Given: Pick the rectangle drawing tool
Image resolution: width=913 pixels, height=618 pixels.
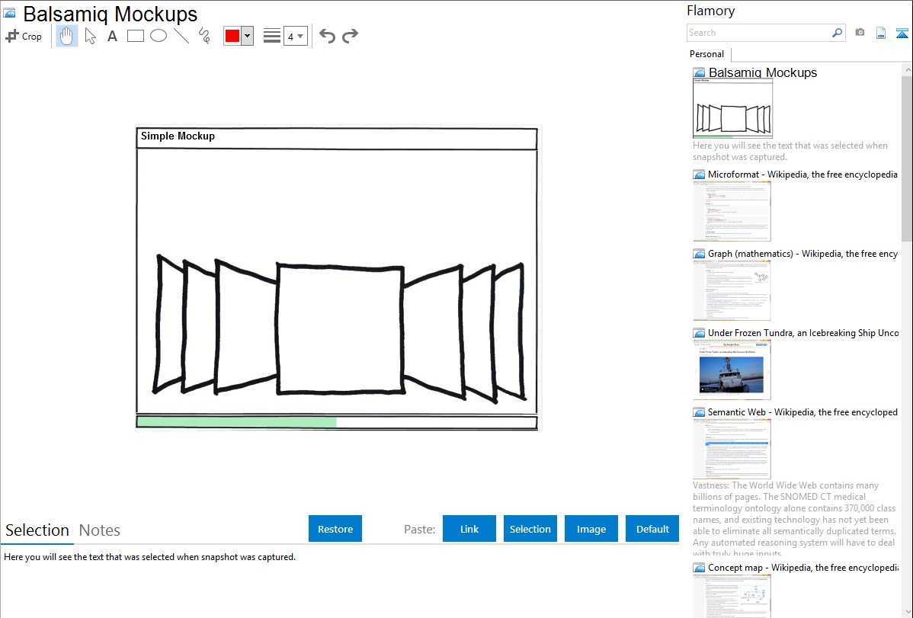Looking at the screenshot, I should point(135,36).
